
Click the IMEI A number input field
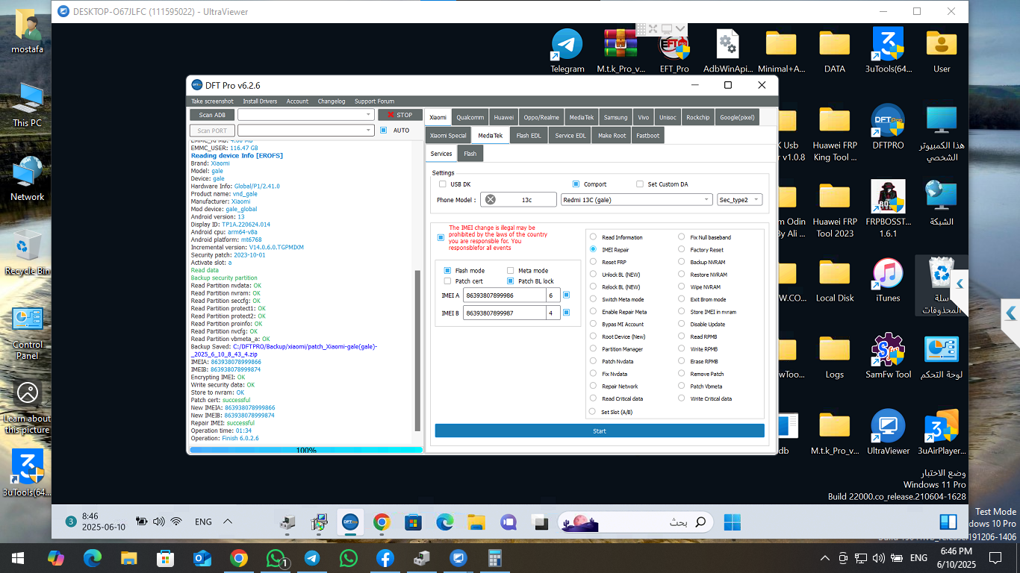pyautogui.click(x=504, y=295)
